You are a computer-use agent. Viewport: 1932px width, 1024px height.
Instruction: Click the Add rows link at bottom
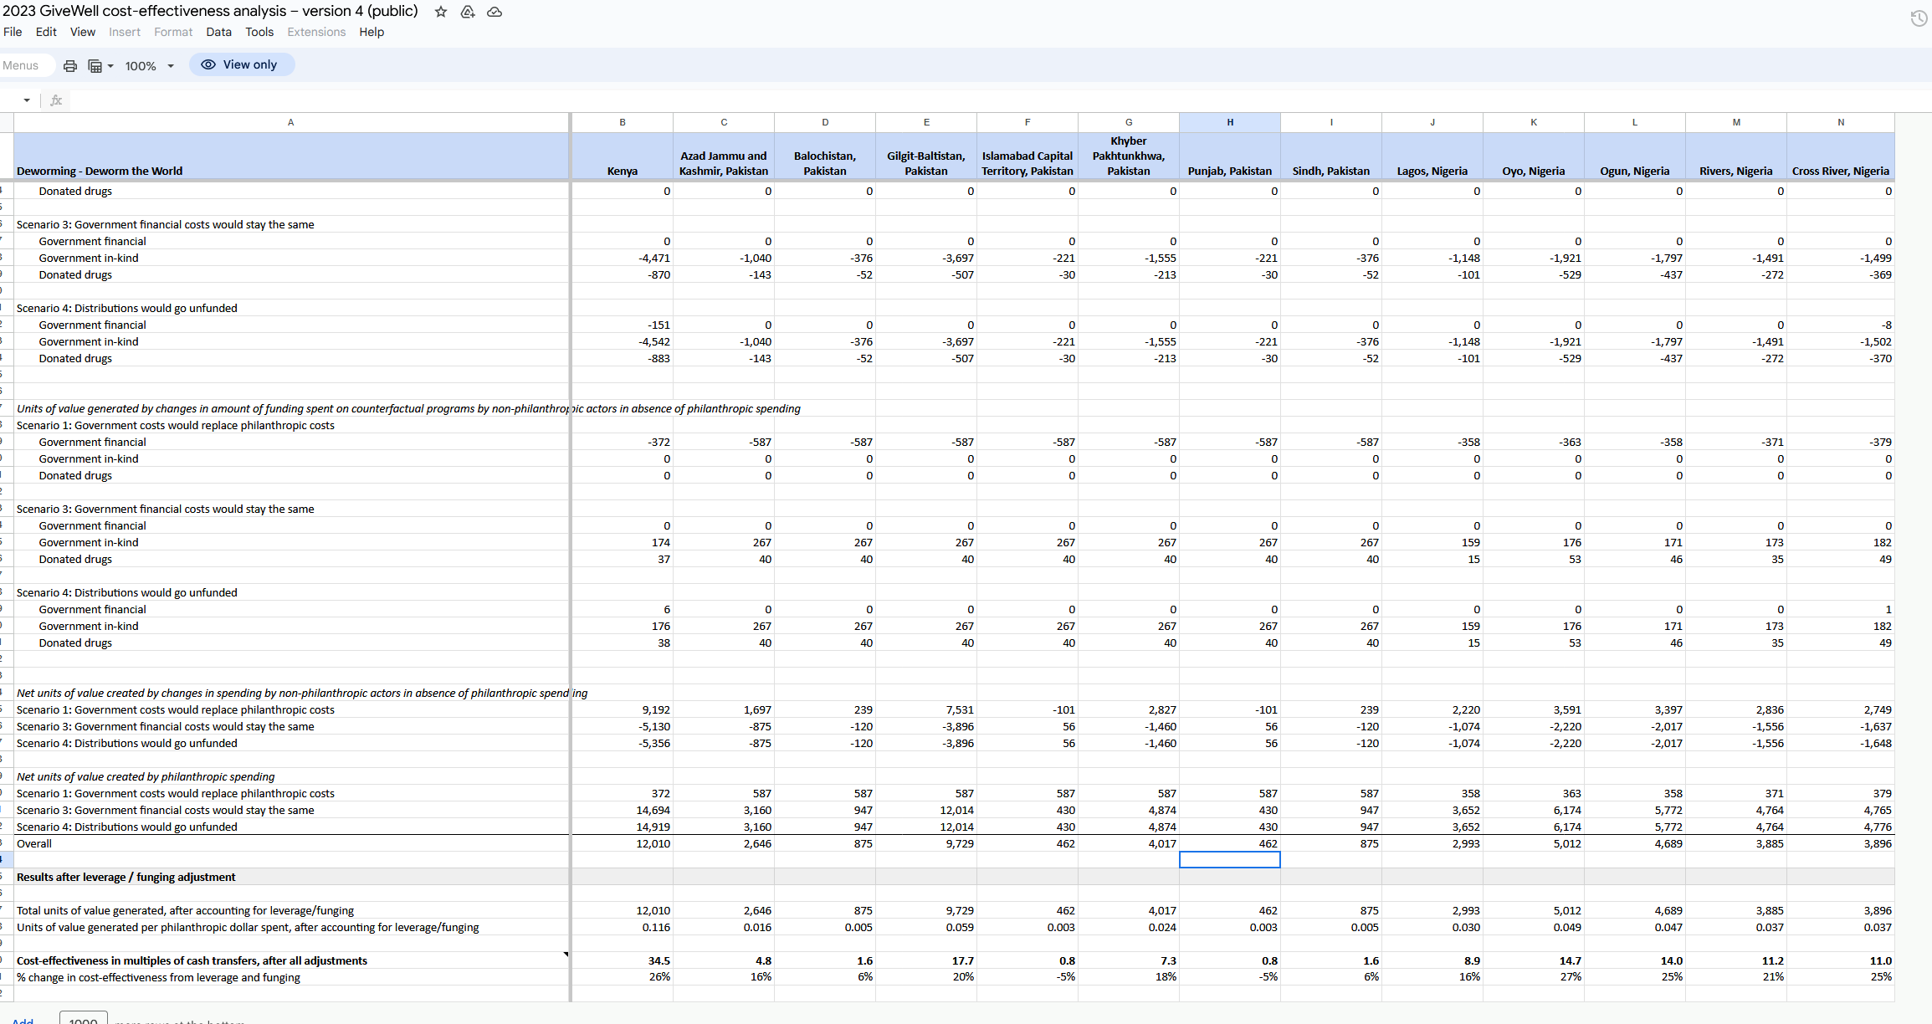(23, 1020)
